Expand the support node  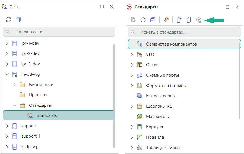(x=7, y=126)
